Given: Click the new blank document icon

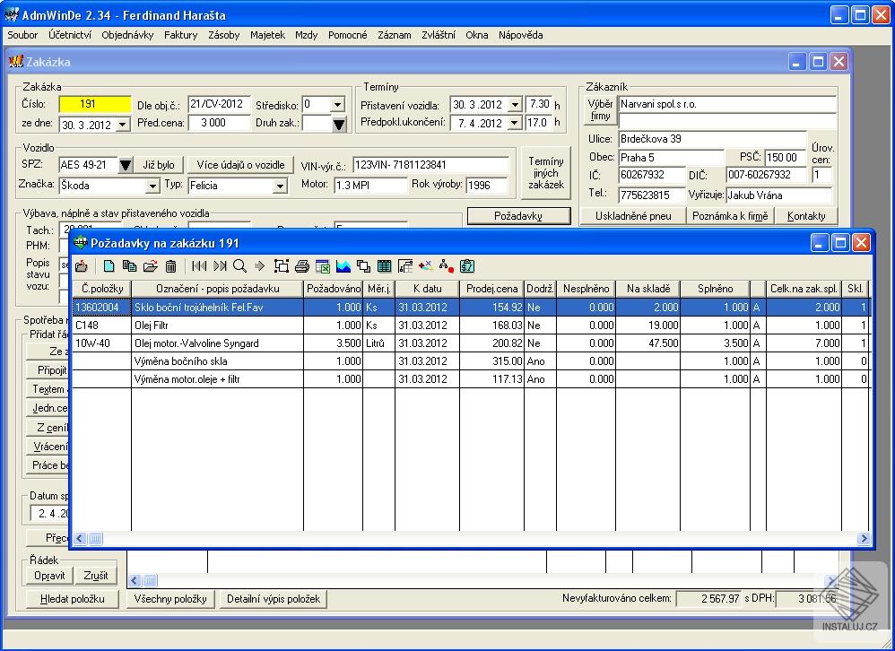Looking at the screenshot, I should [x=110, y=265].
